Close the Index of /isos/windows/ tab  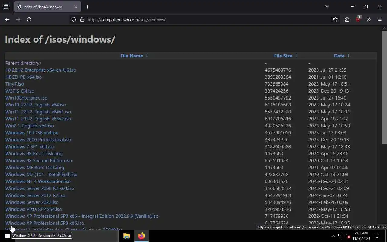[76, 7]
